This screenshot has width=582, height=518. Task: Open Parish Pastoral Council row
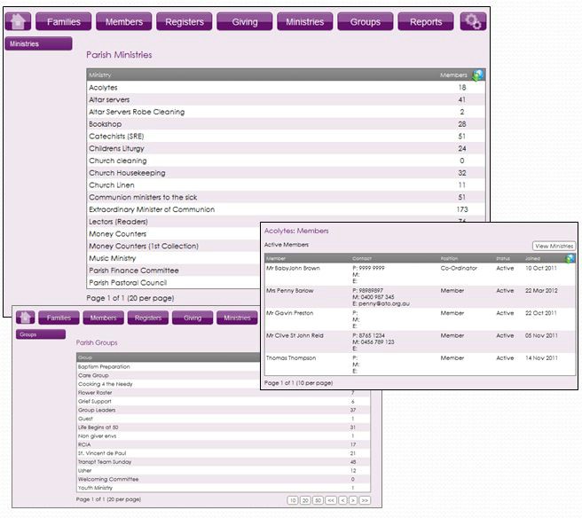pyautogui.click(x=174, y=283)
